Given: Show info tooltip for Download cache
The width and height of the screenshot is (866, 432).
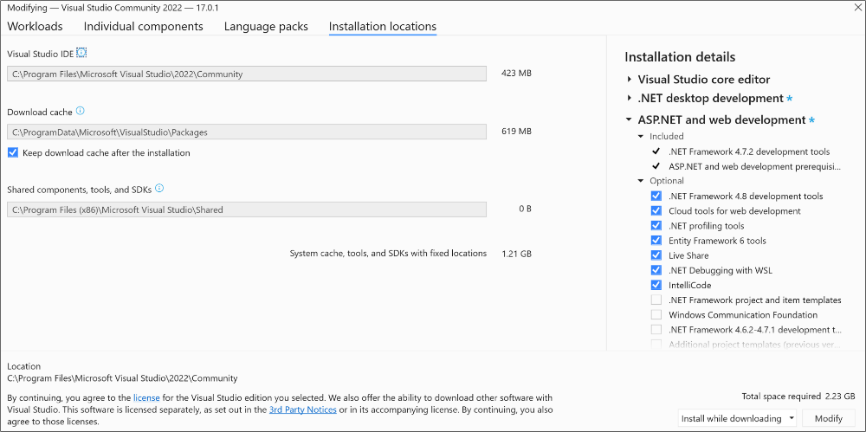Looking at the screenshot, I should [x=80, y=111].
